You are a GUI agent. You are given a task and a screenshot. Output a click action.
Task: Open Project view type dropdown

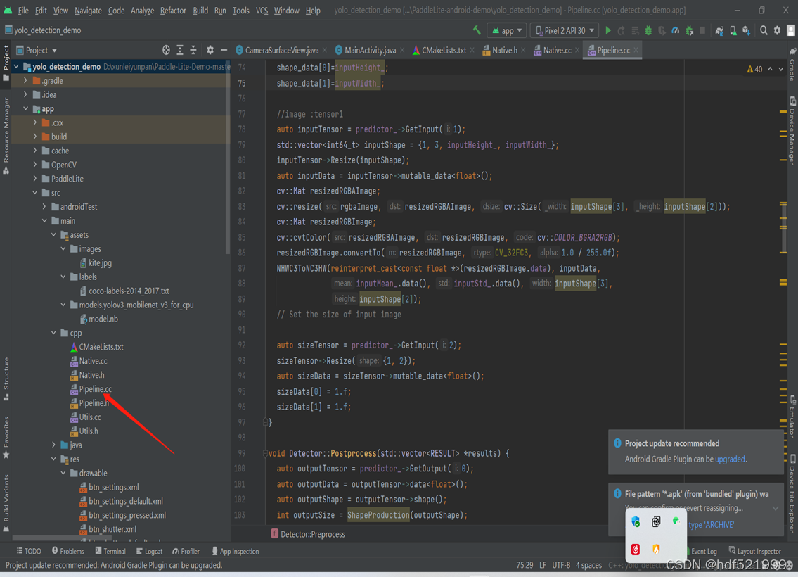coord(37,51)
